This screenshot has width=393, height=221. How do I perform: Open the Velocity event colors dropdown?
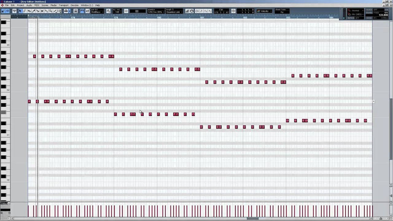tap(264, 11)
